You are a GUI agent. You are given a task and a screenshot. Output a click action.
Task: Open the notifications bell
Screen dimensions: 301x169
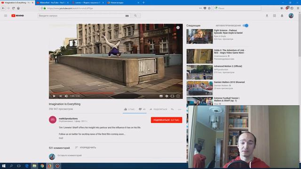(282, 15)
